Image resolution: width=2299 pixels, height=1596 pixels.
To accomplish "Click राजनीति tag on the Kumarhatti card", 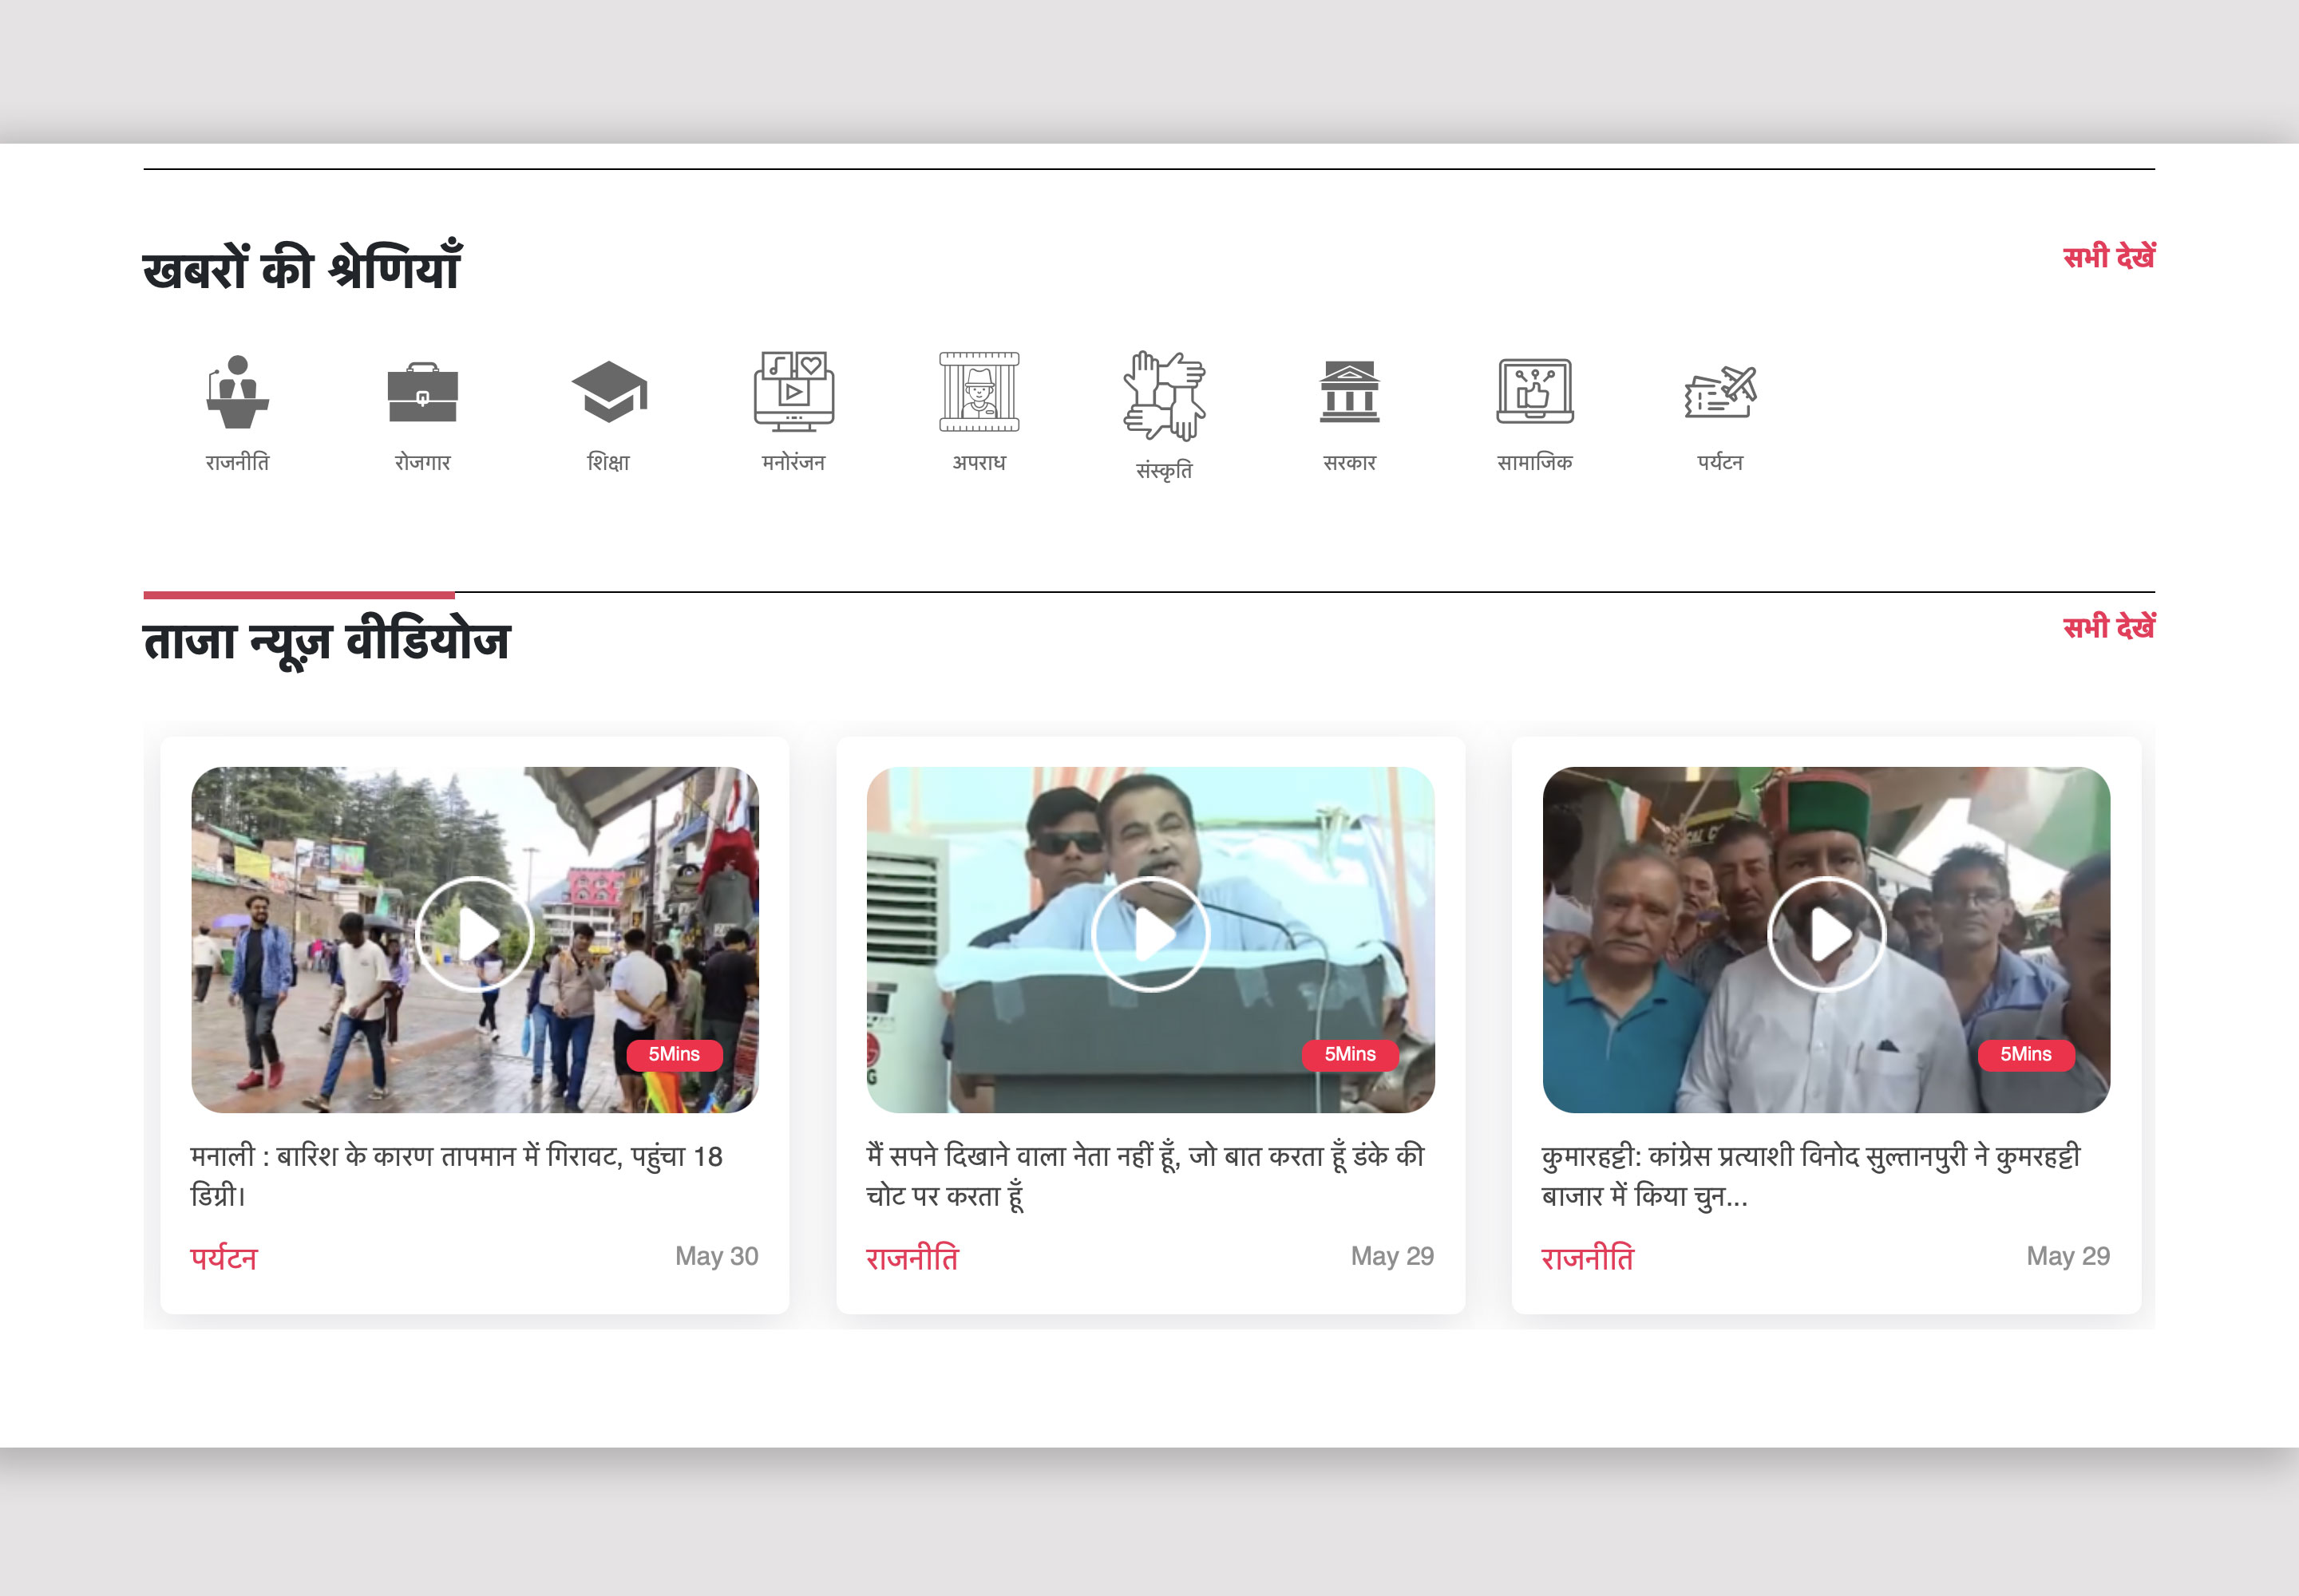I will click(1588, 1258).
